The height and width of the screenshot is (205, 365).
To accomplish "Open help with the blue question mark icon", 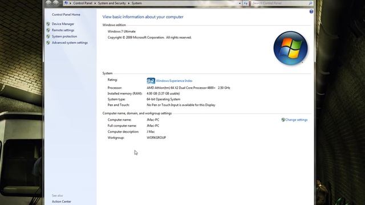I will (x=311, y=11).
